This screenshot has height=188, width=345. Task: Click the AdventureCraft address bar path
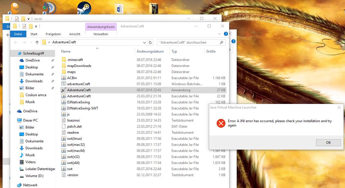click(64, 42)
